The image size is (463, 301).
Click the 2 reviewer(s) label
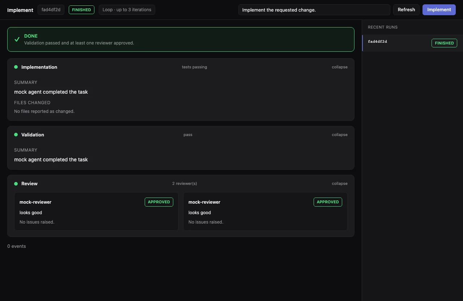coord(184,183)
